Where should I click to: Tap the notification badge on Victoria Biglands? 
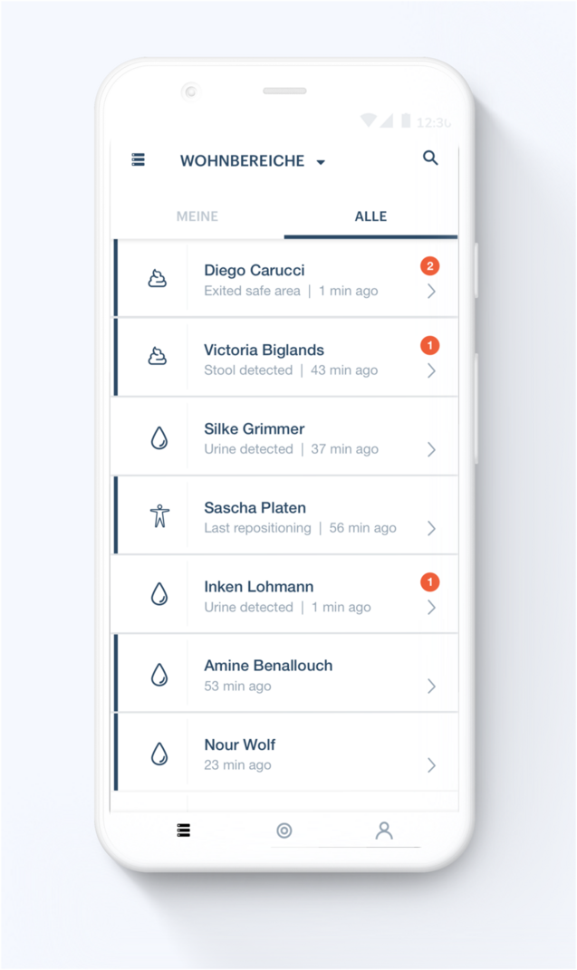pos(430,345)
